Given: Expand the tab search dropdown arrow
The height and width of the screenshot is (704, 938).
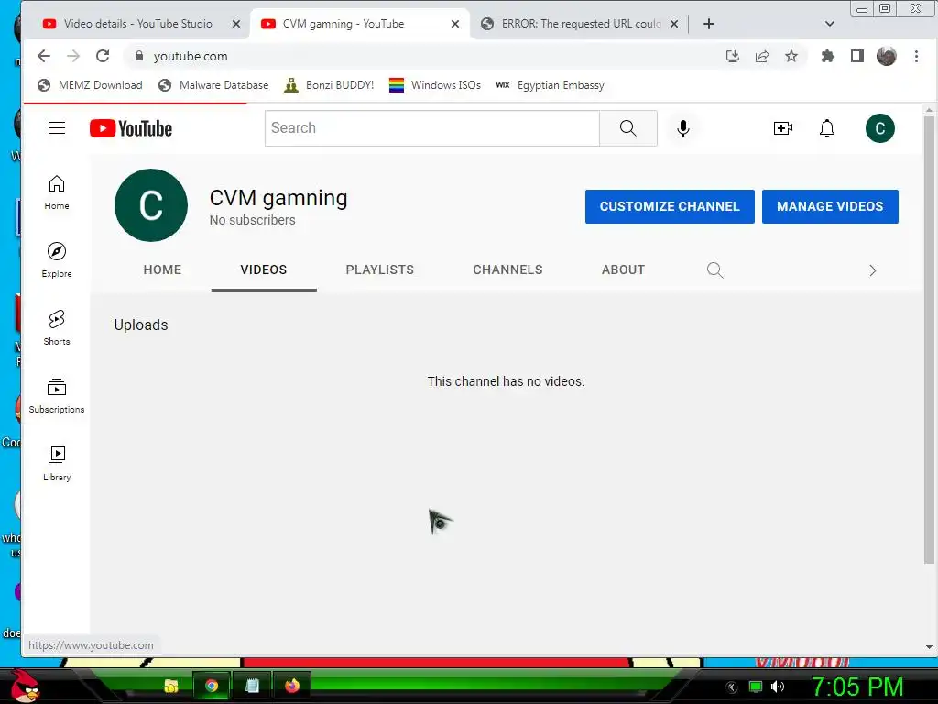Looking at the screenshot, I should (x=829, y=24).
